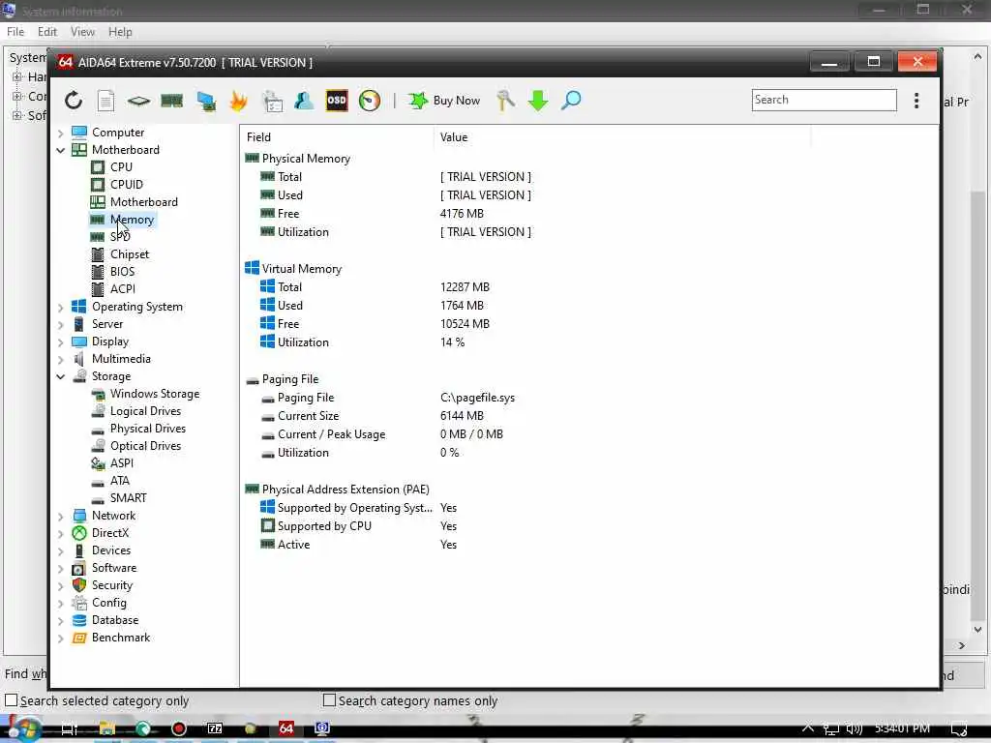Click the magnifier search icon
991x743 pixels.
[x=571, y=101]
